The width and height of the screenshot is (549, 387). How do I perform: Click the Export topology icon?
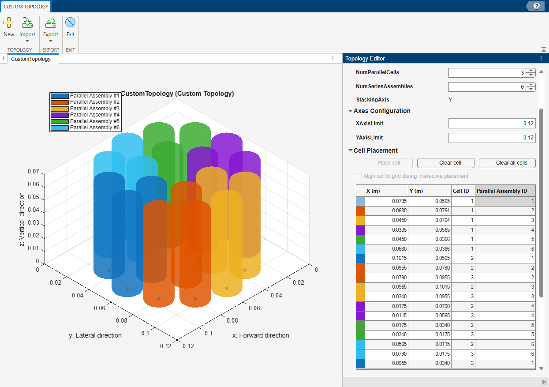click(51, 23)
